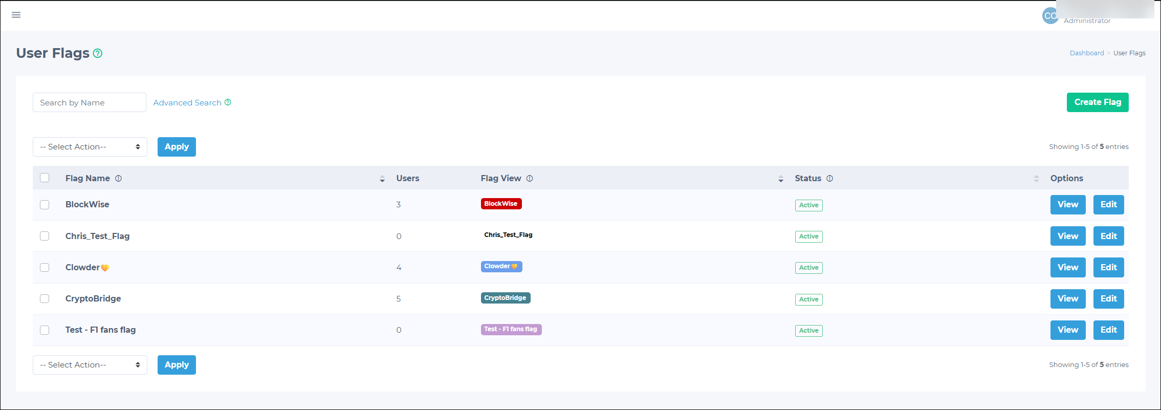Click the Options column header

tap(1067, 179)
